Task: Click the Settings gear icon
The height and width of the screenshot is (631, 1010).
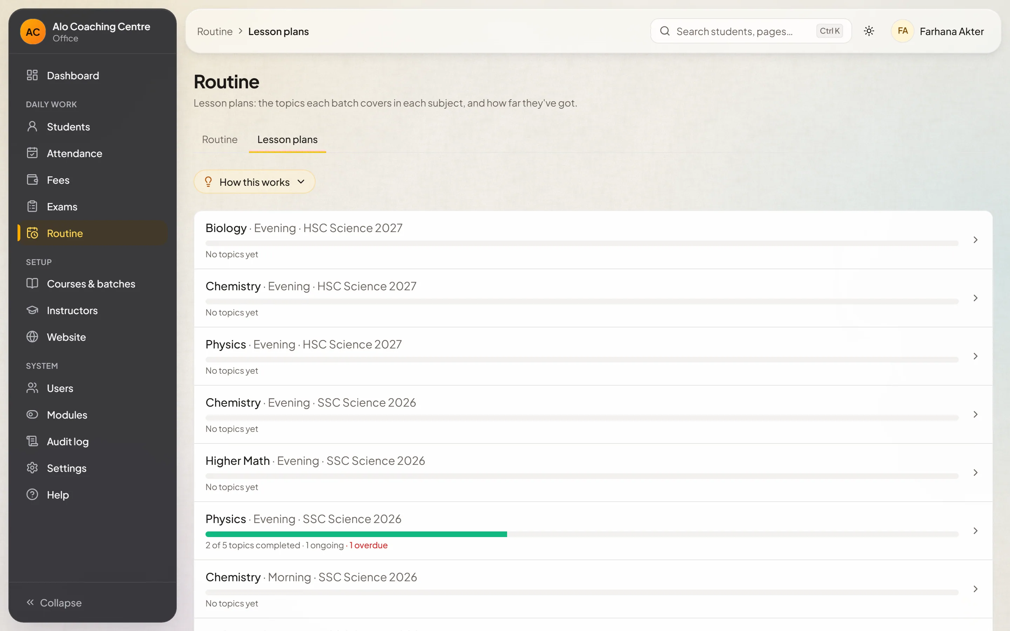Action: pos(32,468)
